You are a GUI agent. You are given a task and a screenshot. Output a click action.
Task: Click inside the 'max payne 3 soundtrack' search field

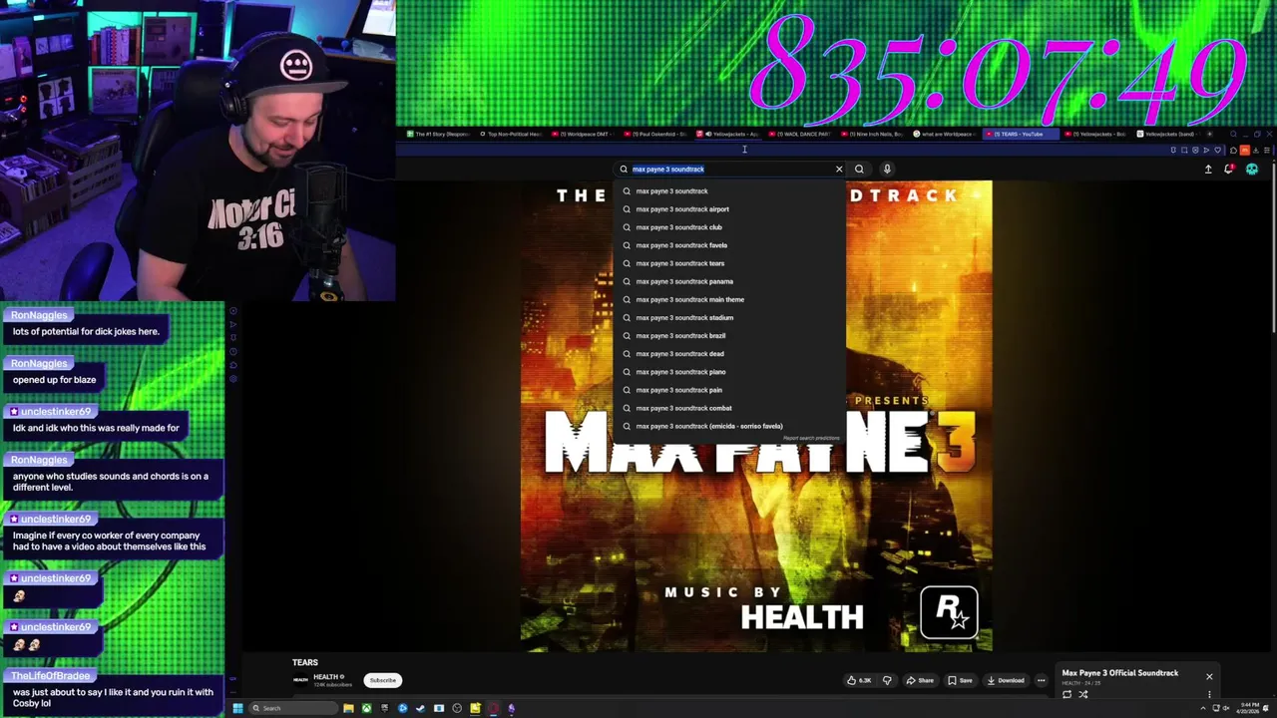coord(728,169)
